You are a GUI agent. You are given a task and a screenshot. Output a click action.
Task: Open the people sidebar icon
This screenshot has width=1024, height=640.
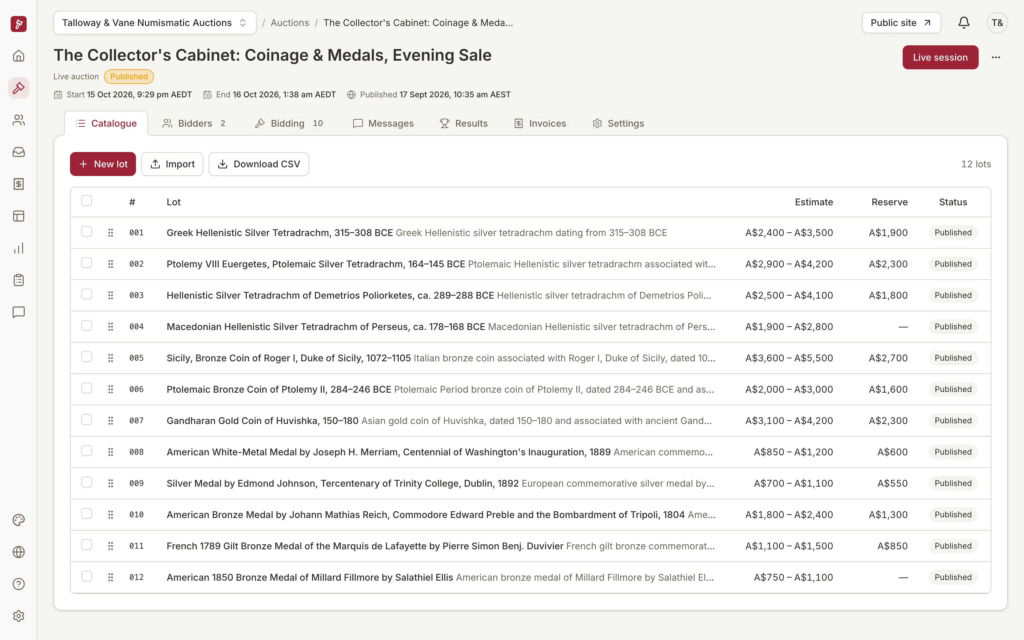point(19,120)
